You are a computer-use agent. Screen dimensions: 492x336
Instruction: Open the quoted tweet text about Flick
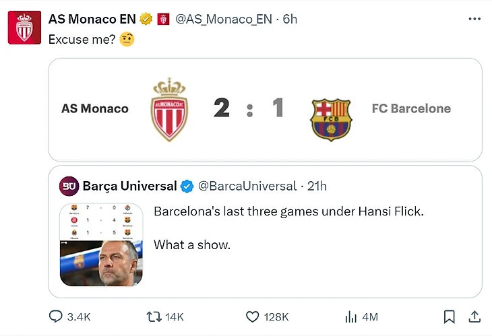[x=288, y=211]
